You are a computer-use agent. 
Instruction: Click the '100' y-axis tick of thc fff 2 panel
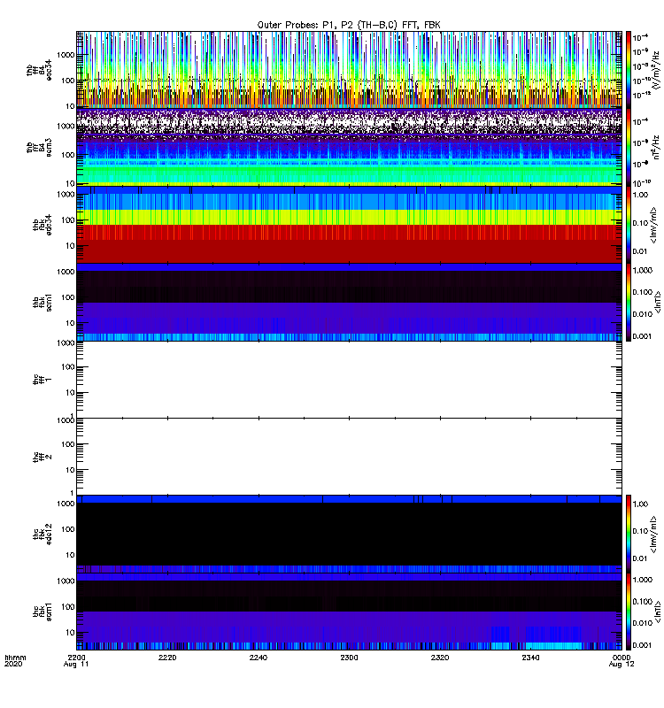coord(68,444)
